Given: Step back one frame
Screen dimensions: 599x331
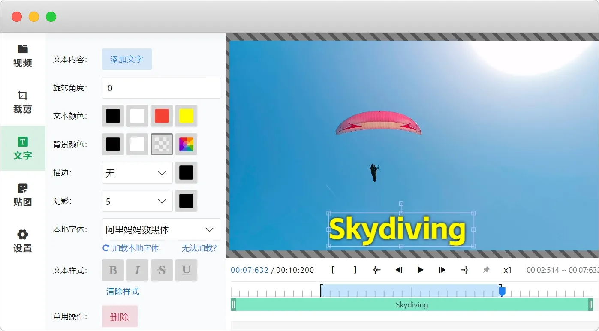Looking at the screenshot, I should click(399, 270).
